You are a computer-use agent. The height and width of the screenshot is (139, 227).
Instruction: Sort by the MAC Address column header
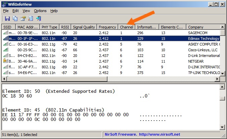tap(28, 27)
